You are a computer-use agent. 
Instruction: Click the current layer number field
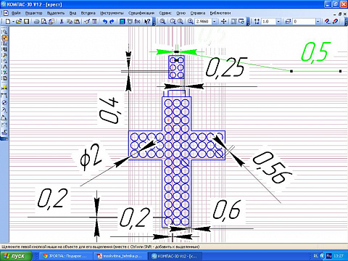pos(304,22)
